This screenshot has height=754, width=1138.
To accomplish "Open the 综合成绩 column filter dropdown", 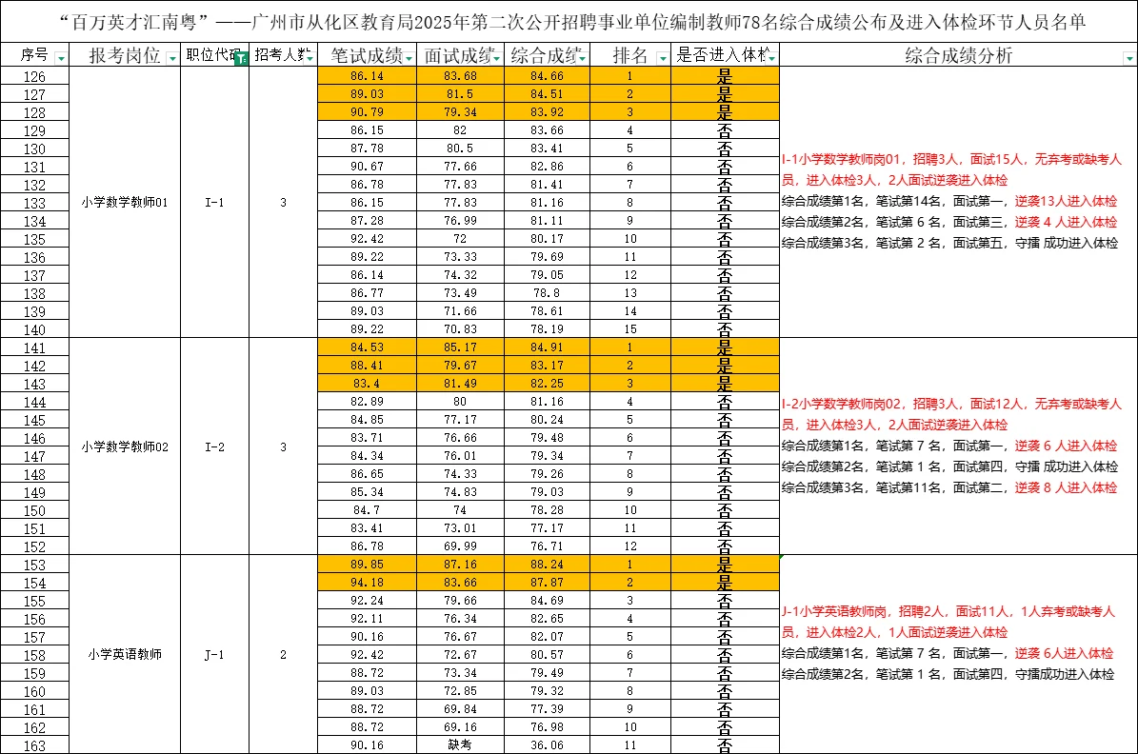I will point(583,58).
